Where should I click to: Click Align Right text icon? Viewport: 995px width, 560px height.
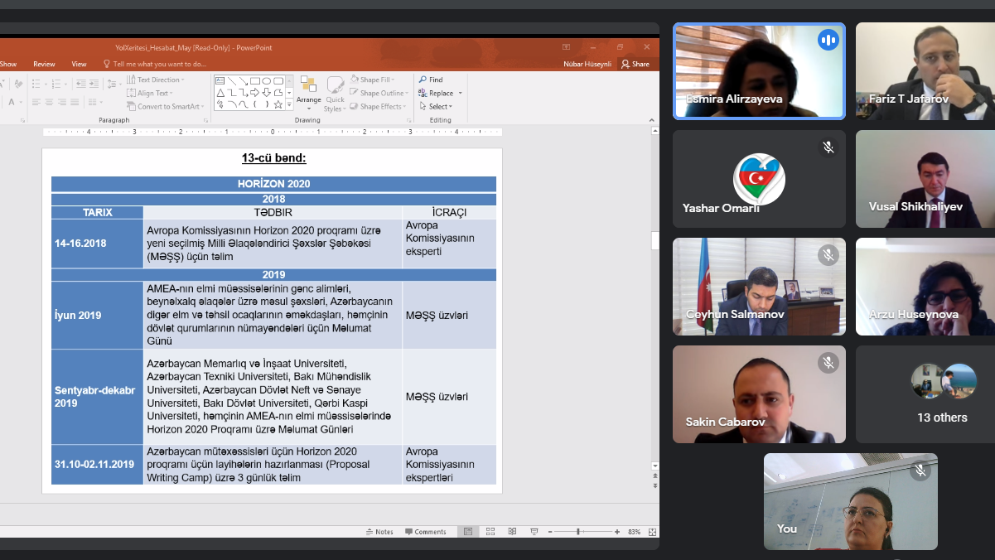pos(62,102)
